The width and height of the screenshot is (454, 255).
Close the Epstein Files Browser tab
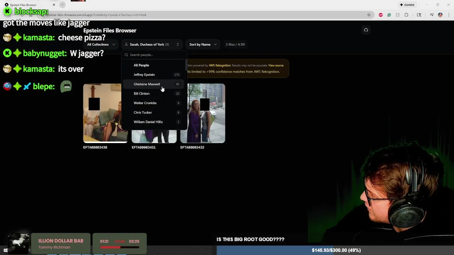click(x=54, y=5)
